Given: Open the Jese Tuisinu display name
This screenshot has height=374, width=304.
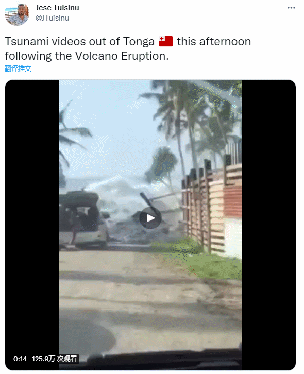Looking at the screenshot, I should tap(57, 8).
